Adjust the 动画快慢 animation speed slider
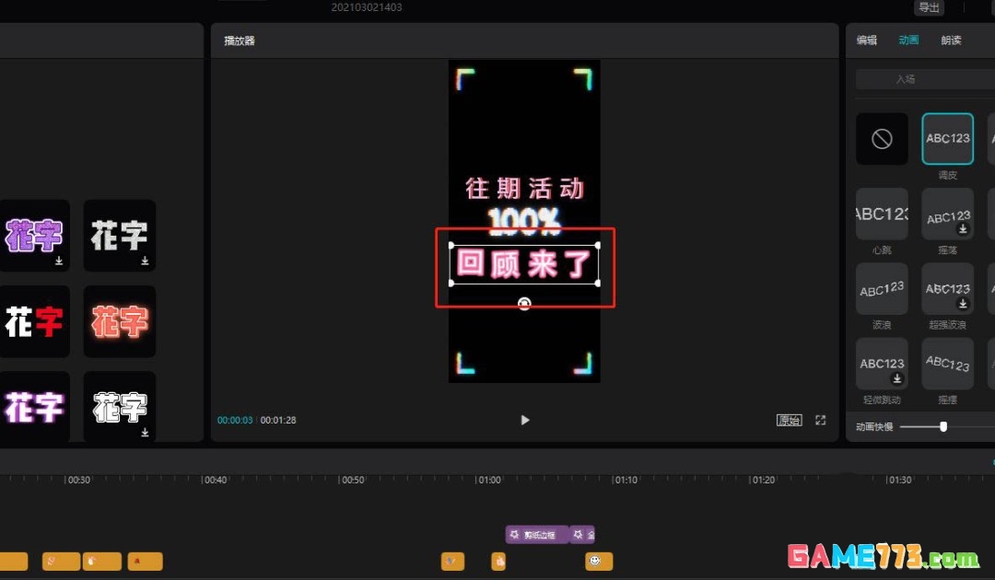 click(943, 426)
